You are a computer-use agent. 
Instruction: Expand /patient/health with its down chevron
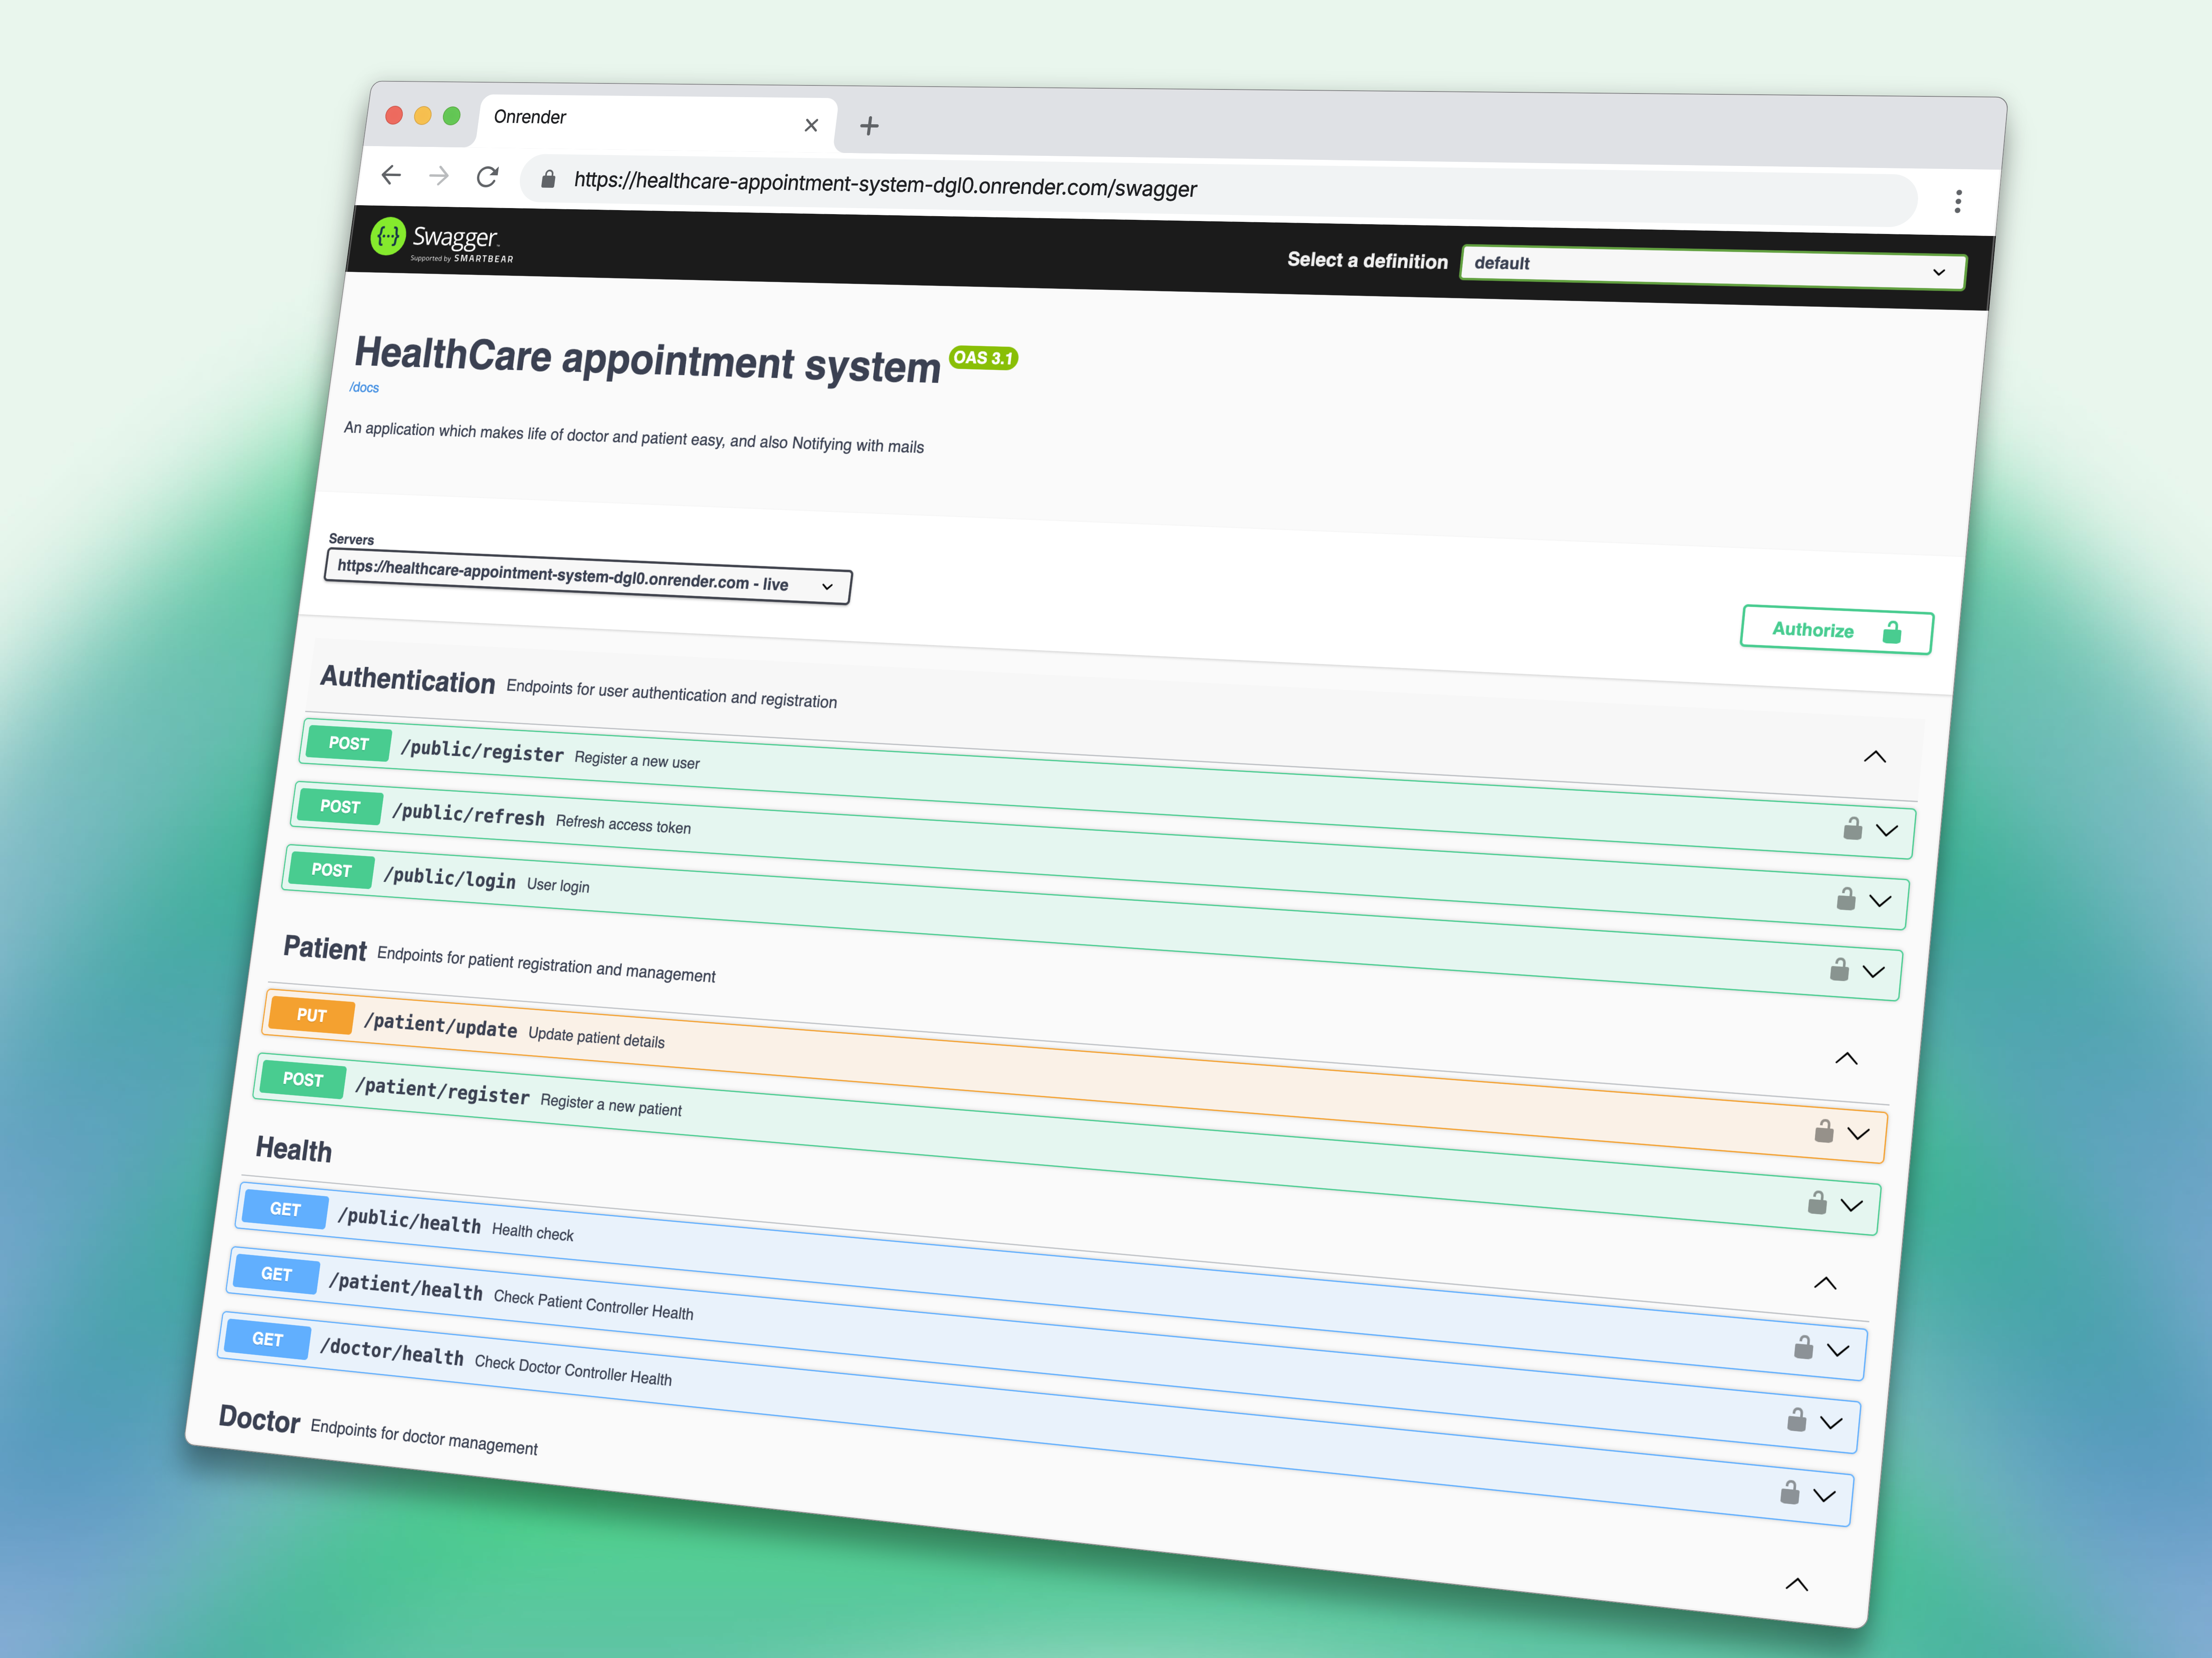tap(1831, 1423)
